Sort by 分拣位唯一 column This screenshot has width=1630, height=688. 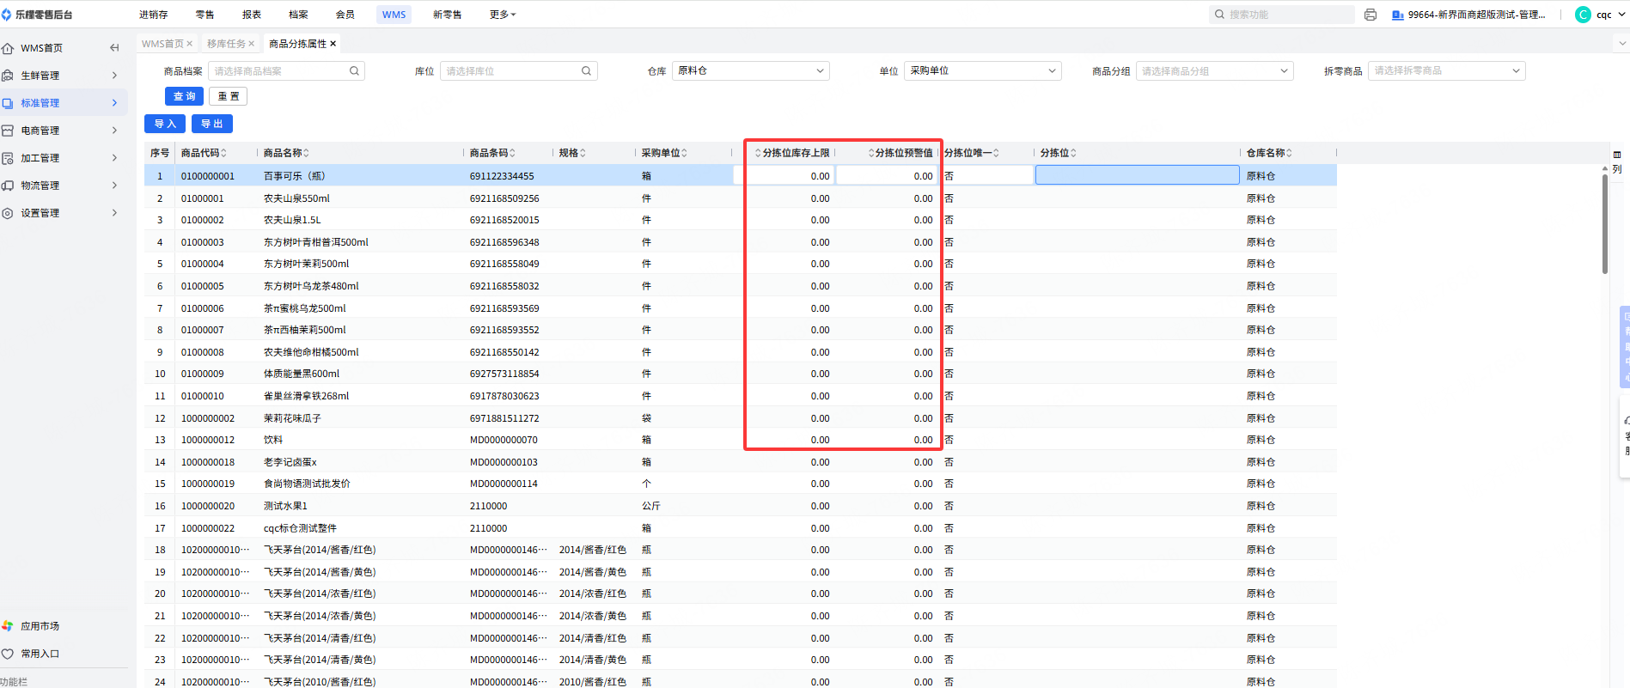tap(996, 153)
